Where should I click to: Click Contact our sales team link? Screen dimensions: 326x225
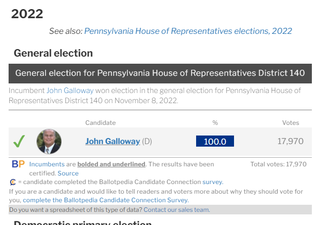176,209
